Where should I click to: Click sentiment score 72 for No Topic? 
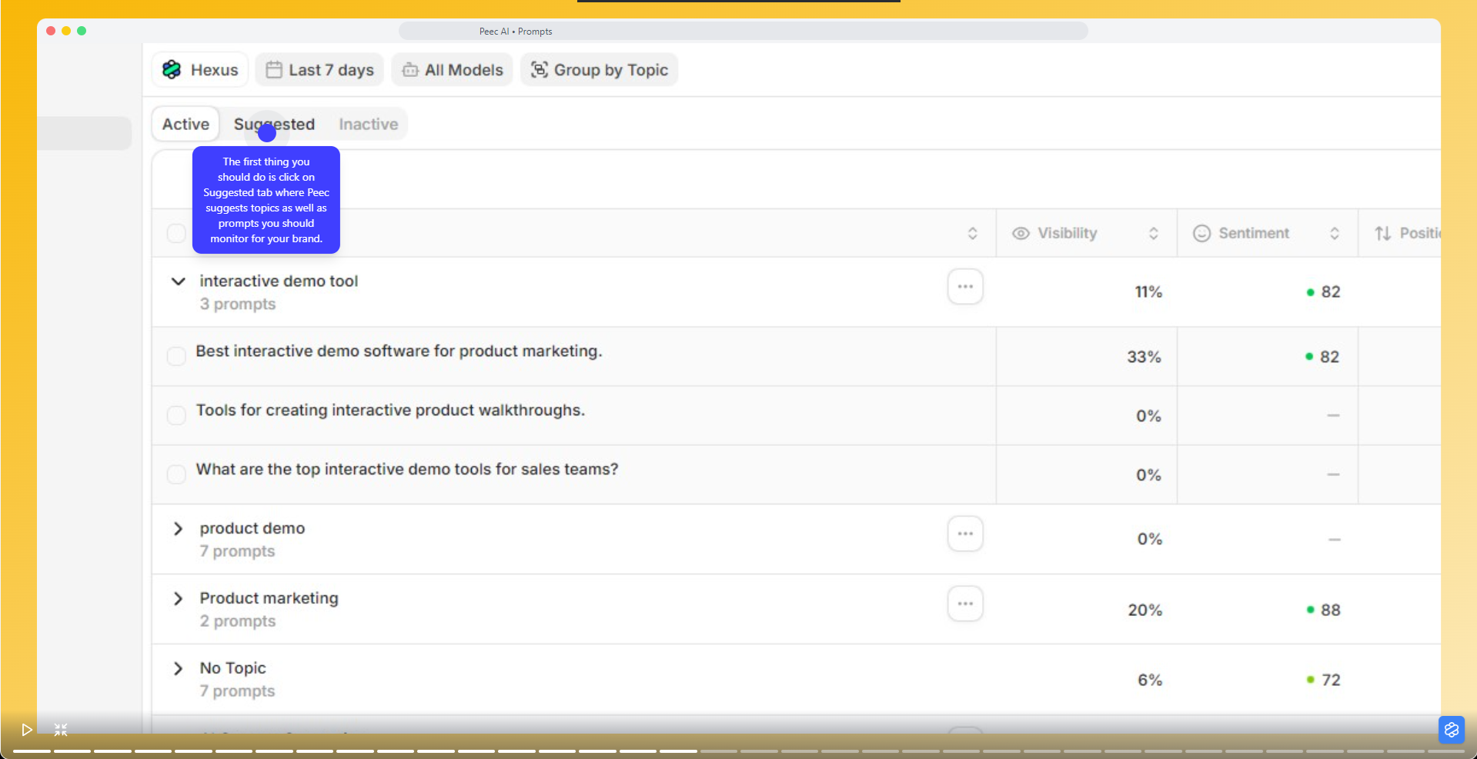click(x=1331, y=681)
